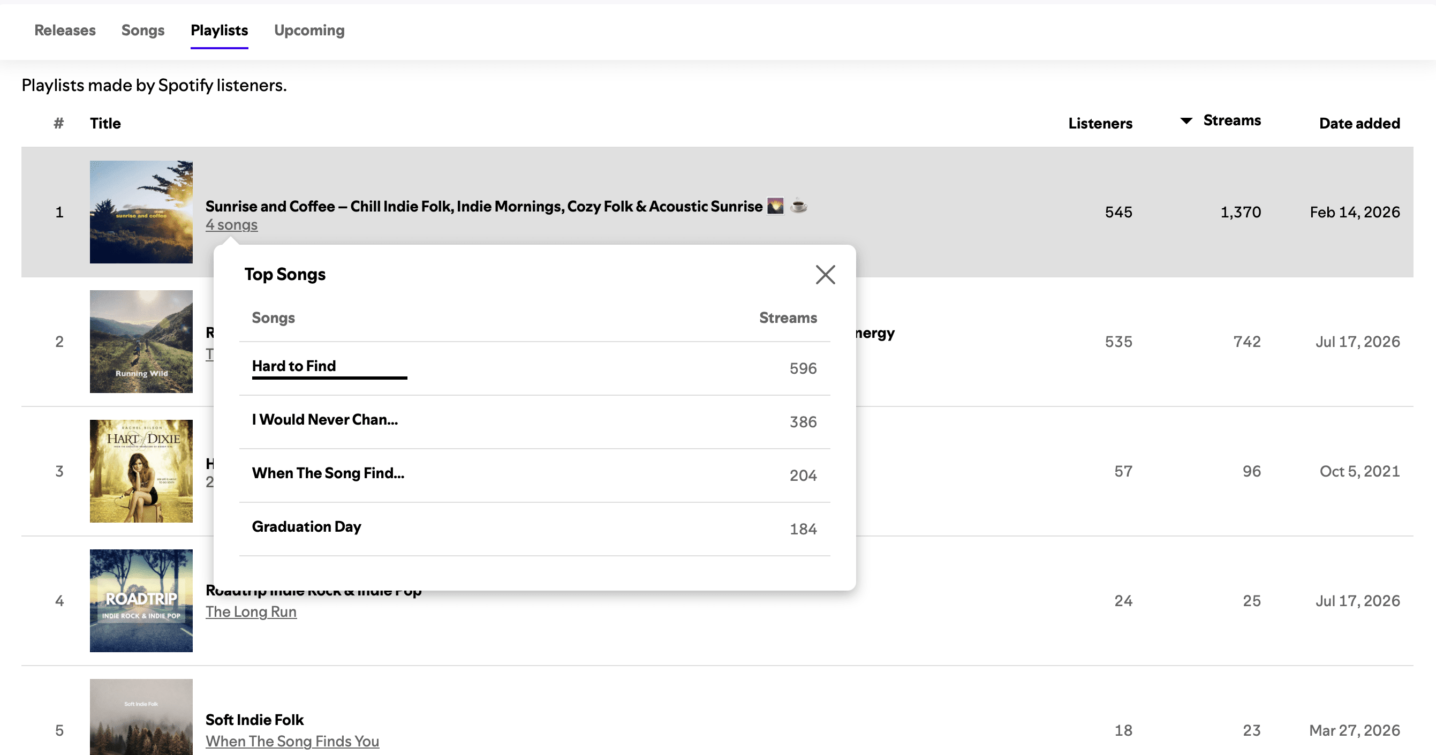Close the Top Songs popup
The image size is (1436, 755).
coord(825,274)
